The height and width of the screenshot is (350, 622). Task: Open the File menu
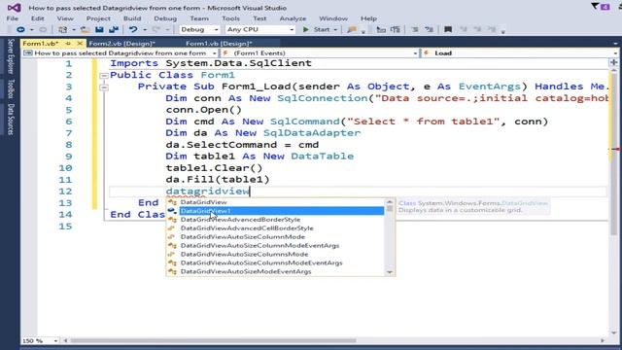(x=13, y=18)
